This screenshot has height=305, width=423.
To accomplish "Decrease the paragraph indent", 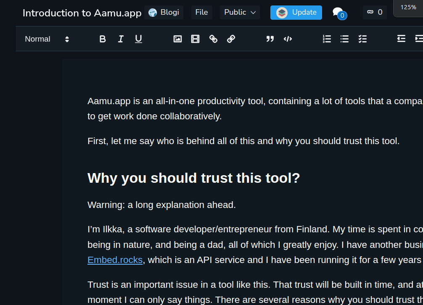I will [401, 39].
